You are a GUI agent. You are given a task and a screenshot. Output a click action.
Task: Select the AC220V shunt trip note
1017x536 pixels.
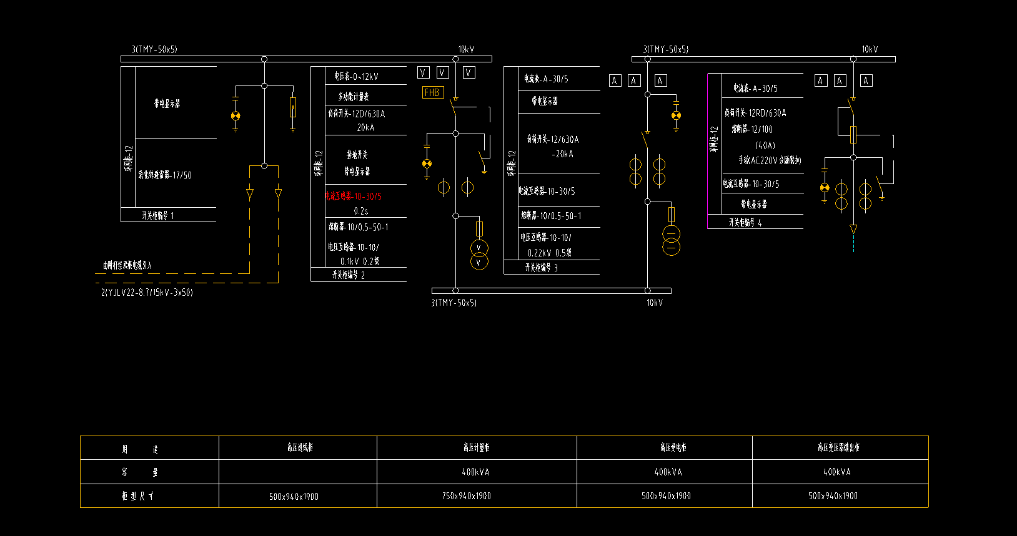click(x=770, y=160)
